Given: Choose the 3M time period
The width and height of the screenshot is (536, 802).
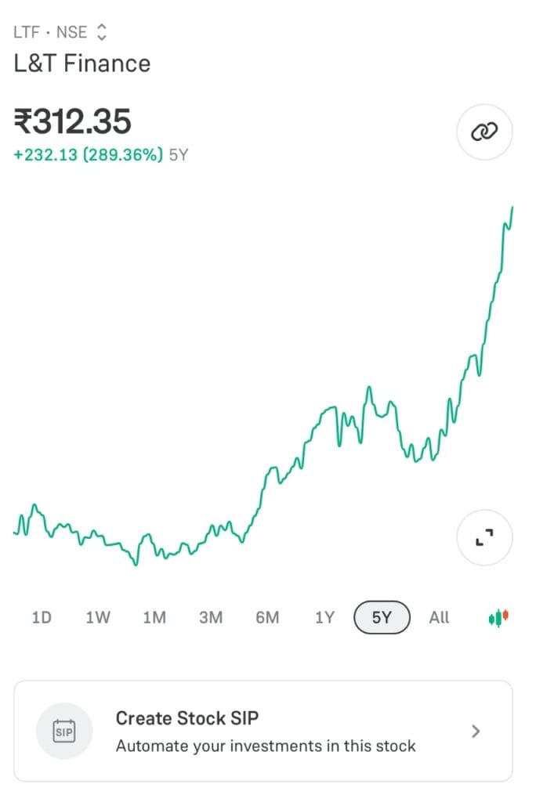Looking at the screenshot, I should click(211, 617).
